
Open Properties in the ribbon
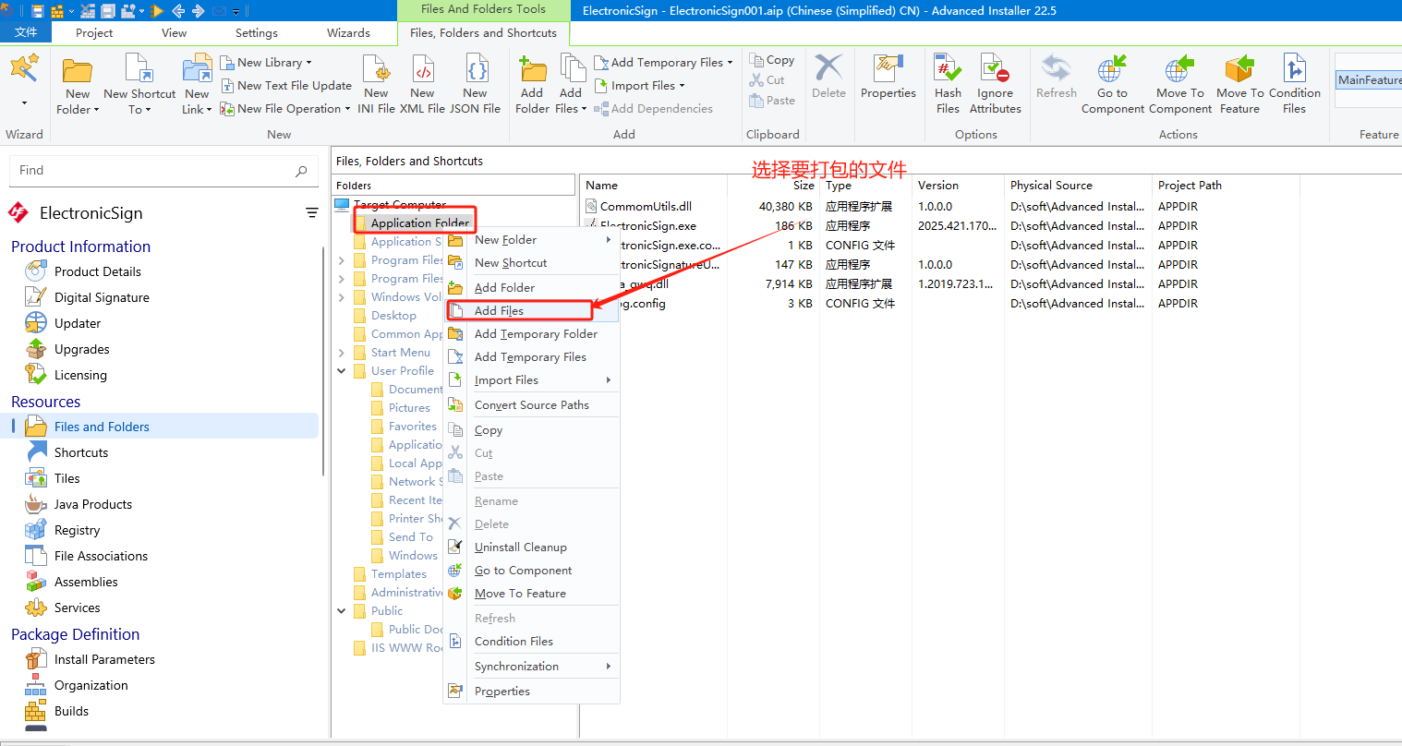click(888, 78)
